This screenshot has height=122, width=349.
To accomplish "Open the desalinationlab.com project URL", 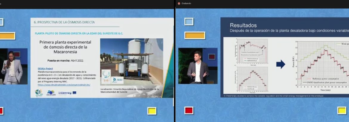I will click(x=64, y=85).
